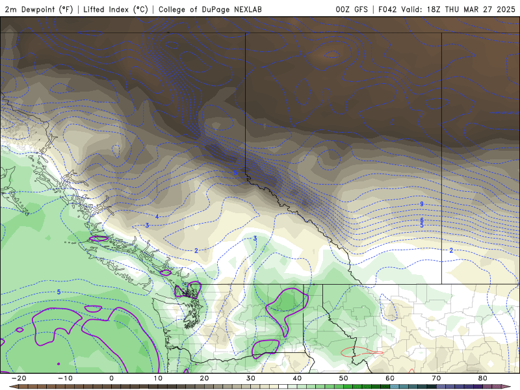Click the '60' colorbar scale label

(390, 378)
